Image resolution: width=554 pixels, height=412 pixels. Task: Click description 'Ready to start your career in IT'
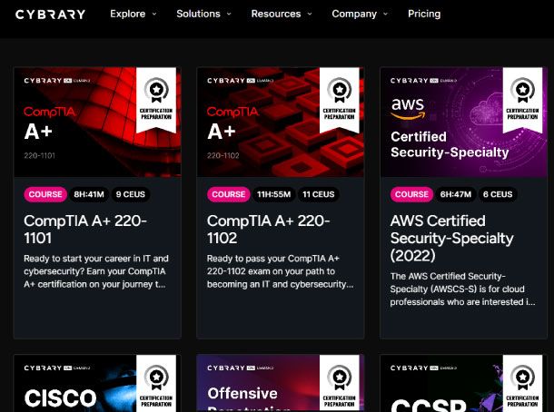point(96,271)
